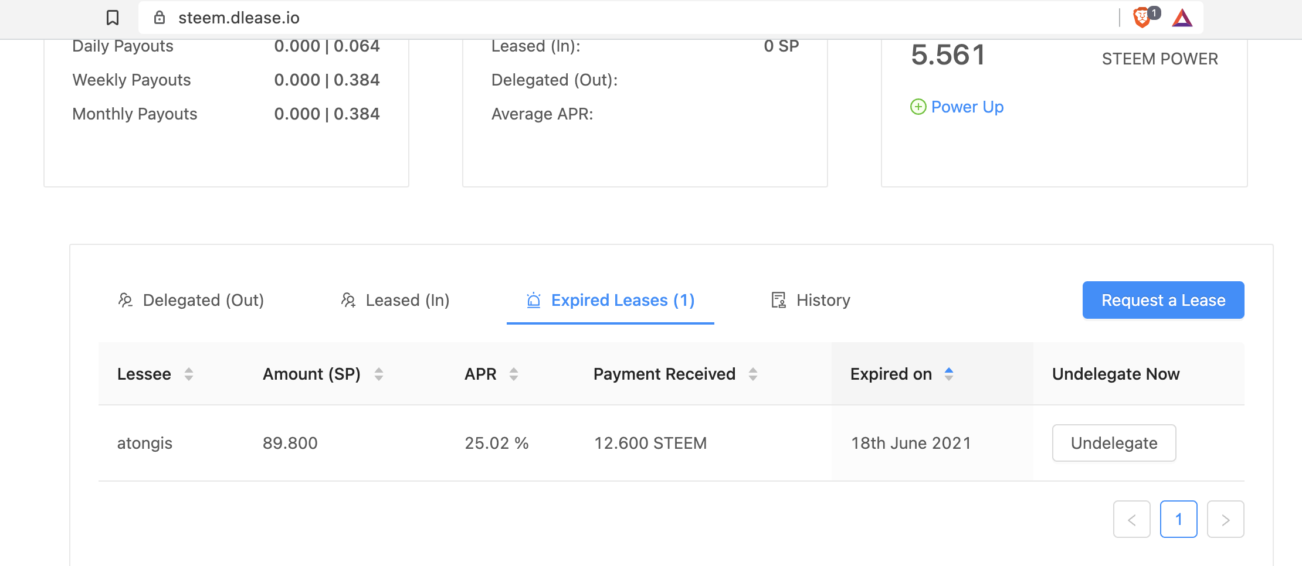Click the Delegated (Out) tab icon
1302x566 pixels.
[126, 300]
